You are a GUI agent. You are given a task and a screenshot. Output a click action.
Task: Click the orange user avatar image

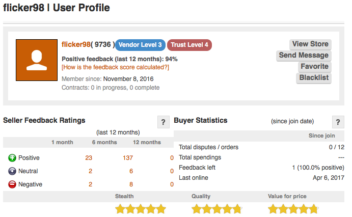[37, 60]
